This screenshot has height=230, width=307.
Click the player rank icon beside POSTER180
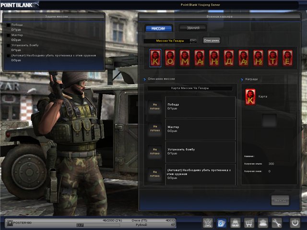pyautogui.click(x=10, y=223)
